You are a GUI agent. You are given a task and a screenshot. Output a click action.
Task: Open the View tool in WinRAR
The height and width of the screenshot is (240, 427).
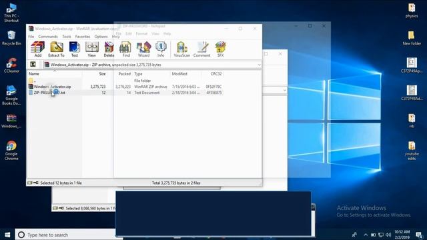click(x=92, y=49)
